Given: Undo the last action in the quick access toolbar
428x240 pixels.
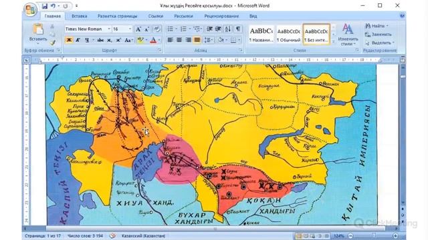Looking at the screenshot, I should click(x=53, y=6).
